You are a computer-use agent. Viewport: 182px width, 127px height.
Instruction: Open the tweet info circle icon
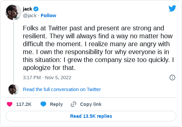172,78
